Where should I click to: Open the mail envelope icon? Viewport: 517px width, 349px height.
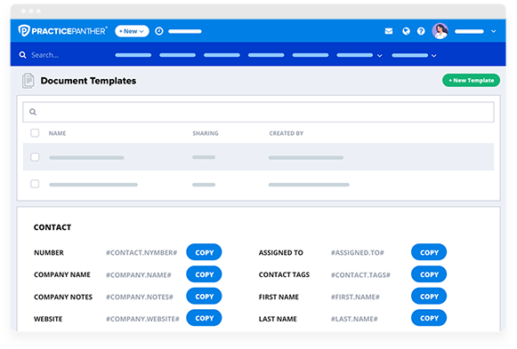point(389,31)
